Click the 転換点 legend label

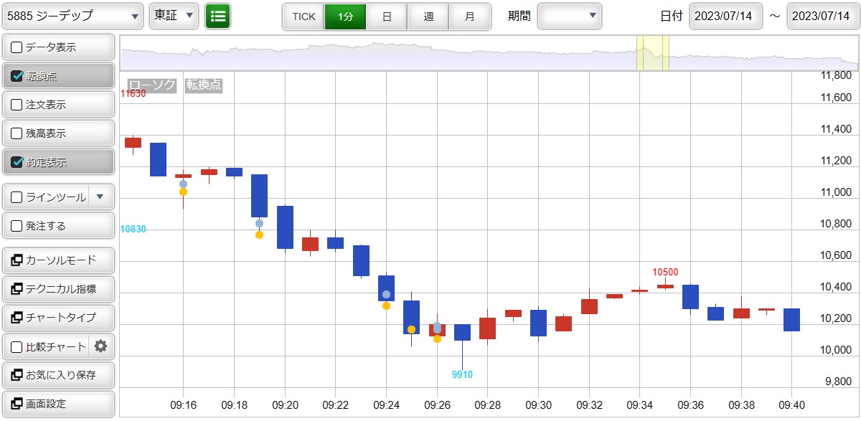(204, 85)
